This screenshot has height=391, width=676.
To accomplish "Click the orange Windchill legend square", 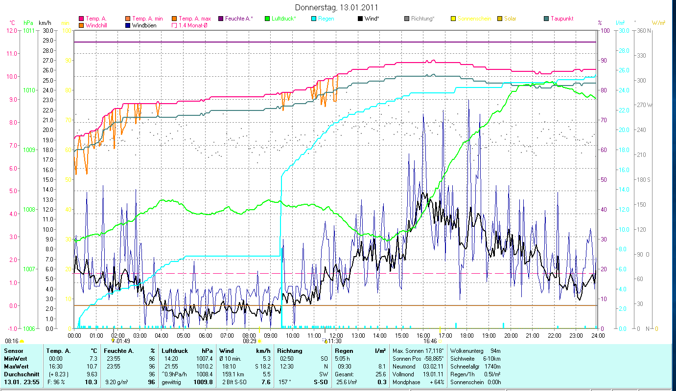I will click(x=81, y=25).
